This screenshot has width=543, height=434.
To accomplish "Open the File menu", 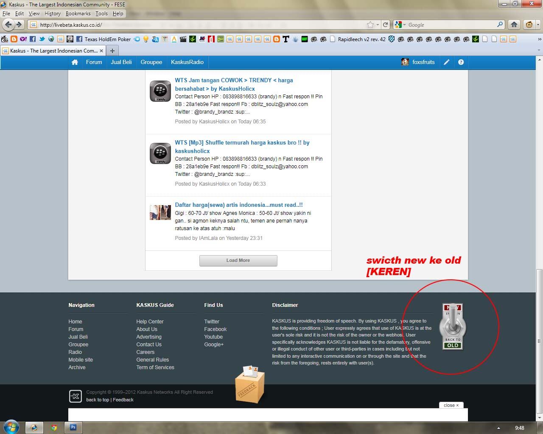I will click(x=6, y=14).
